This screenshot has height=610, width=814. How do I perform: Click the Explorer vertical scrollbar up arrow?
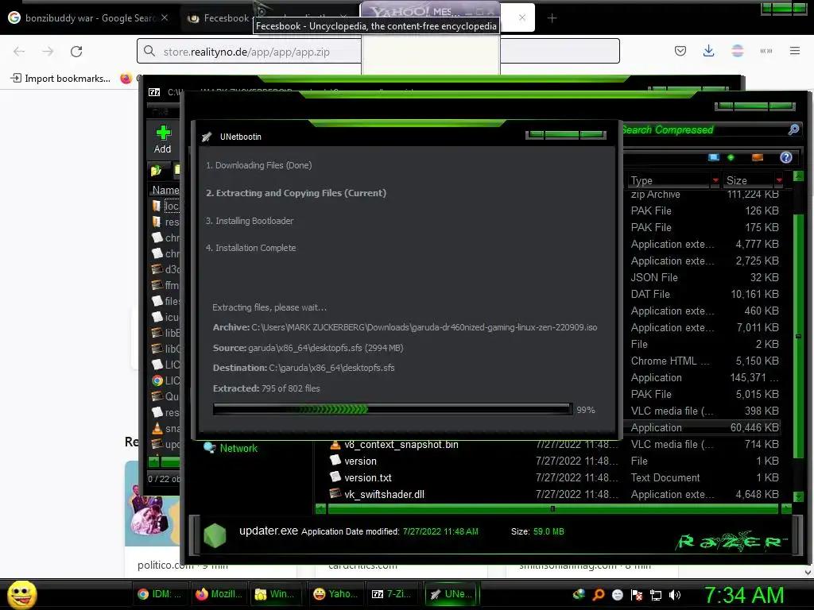point(798,176)
